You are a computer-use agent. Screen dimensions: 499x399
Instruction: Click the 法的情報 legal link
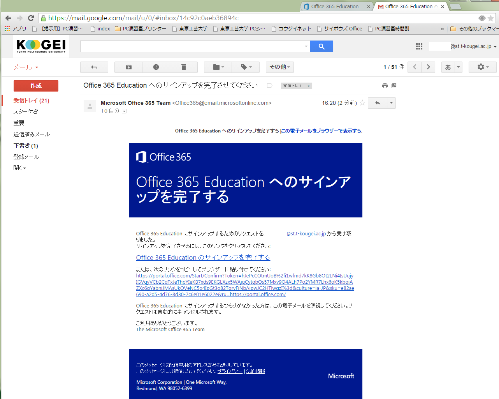(255, 371)
